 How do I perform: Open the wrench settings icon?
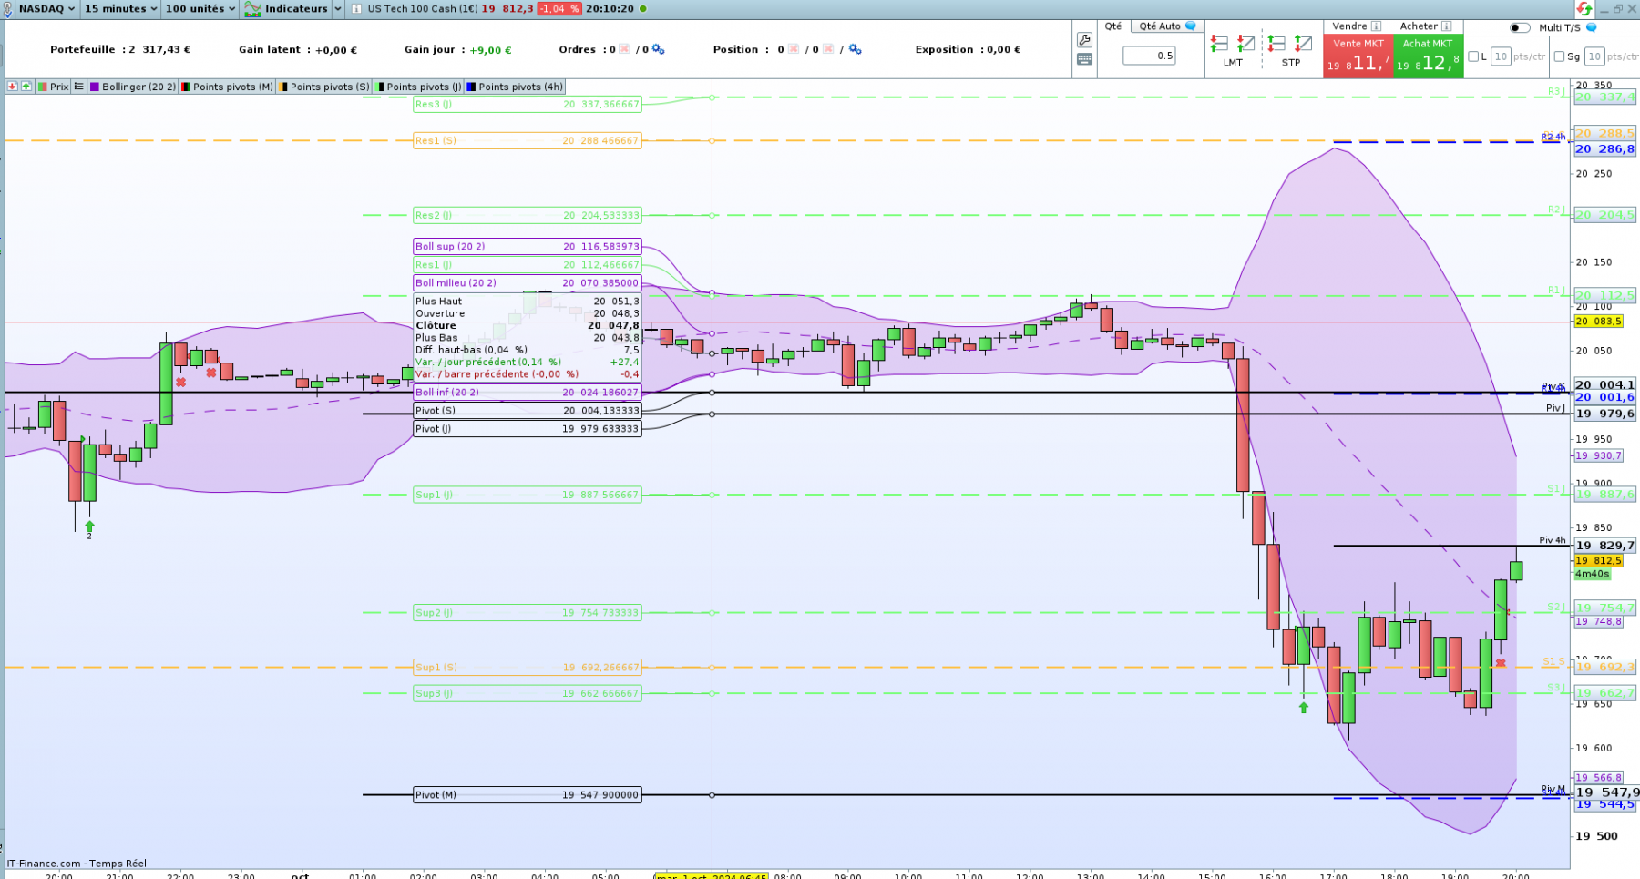point(1084,40)
